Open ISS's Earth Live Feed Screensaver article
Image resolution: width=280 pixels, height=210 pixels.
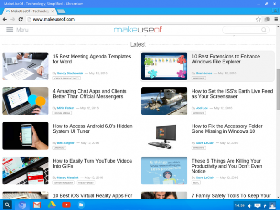pyautogui.click(x=232, y=94)
